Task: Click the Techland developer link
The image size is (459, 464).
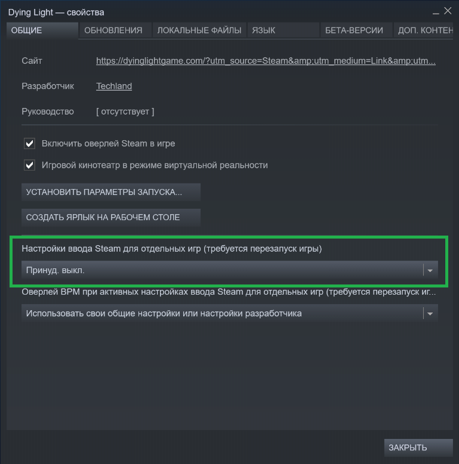Action: [114, 86]
